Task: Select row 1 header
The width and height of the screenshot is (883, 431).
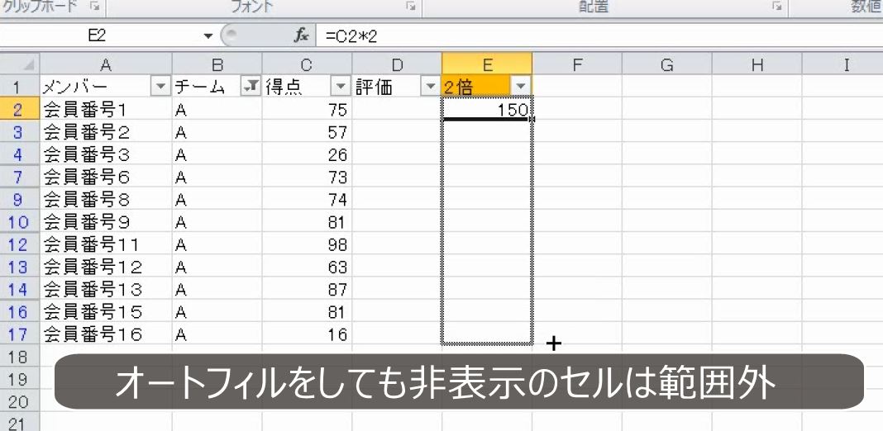Action: pos(20,87)
